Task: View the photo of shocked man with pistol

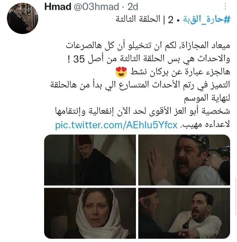Action: [x=184, y=213]
